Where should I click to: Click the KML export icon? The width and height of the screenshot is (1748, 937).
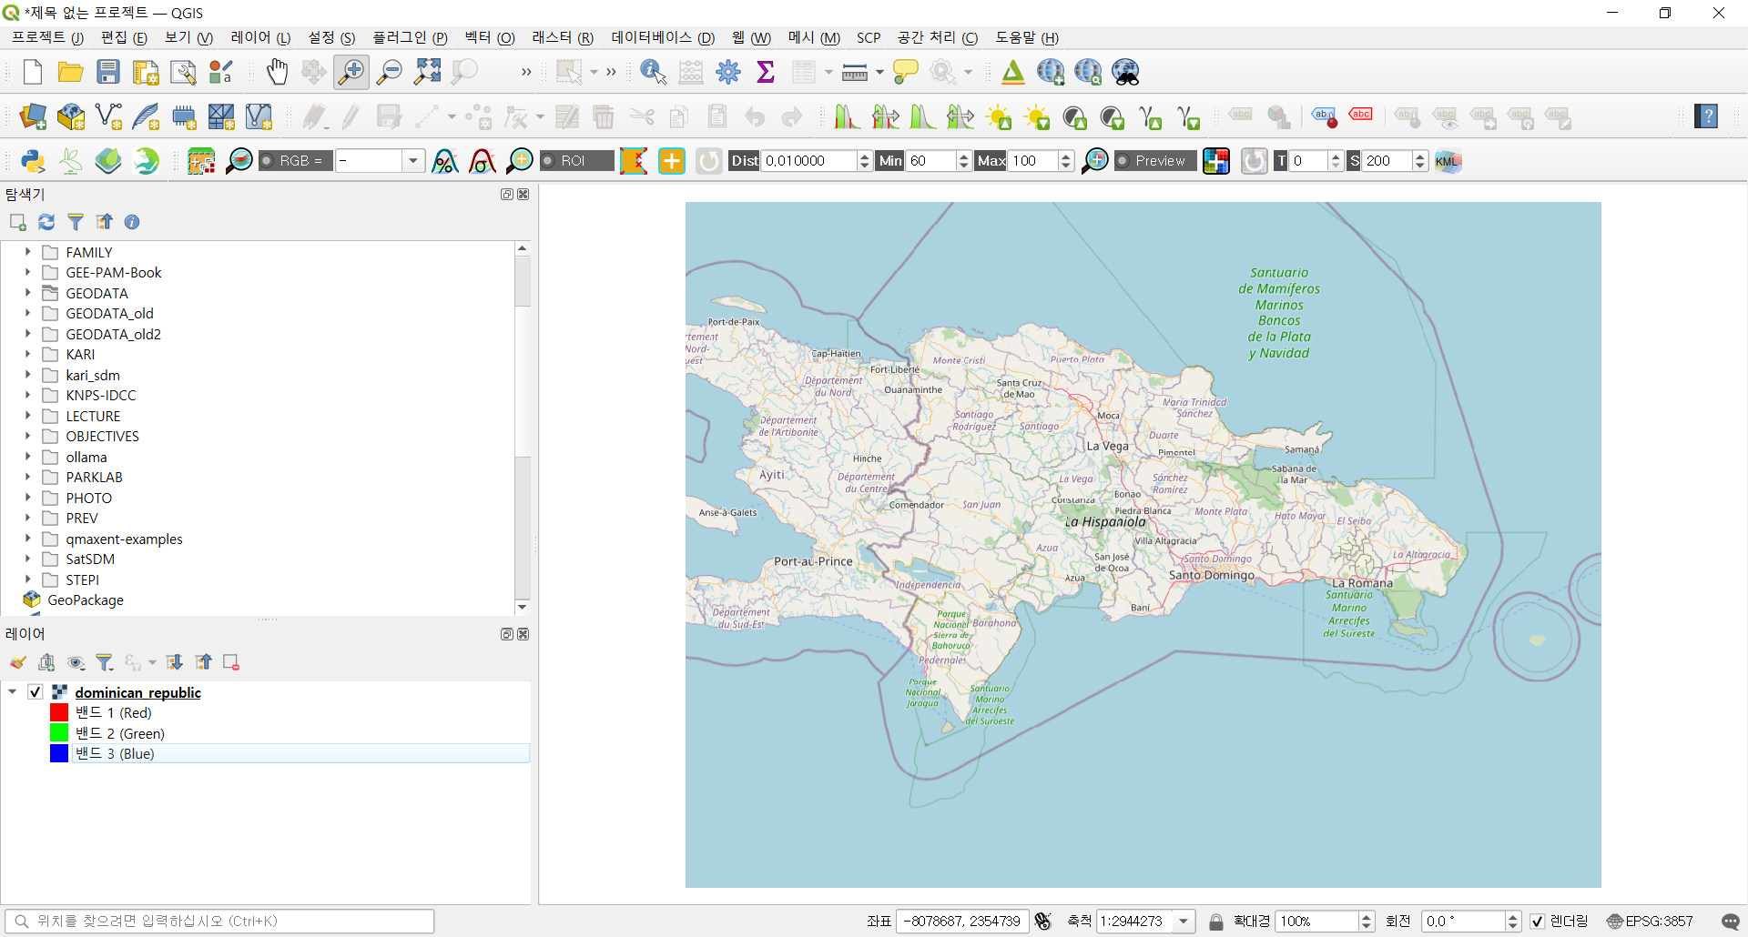coord(1447,161)
